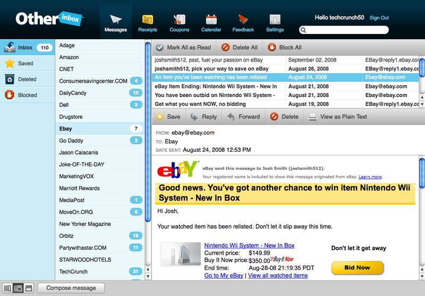Image resolution: width=425 pixels, height=296 pixels.
Task: Click the Inbox tray icon in sidebar
Action: point(10,47)
